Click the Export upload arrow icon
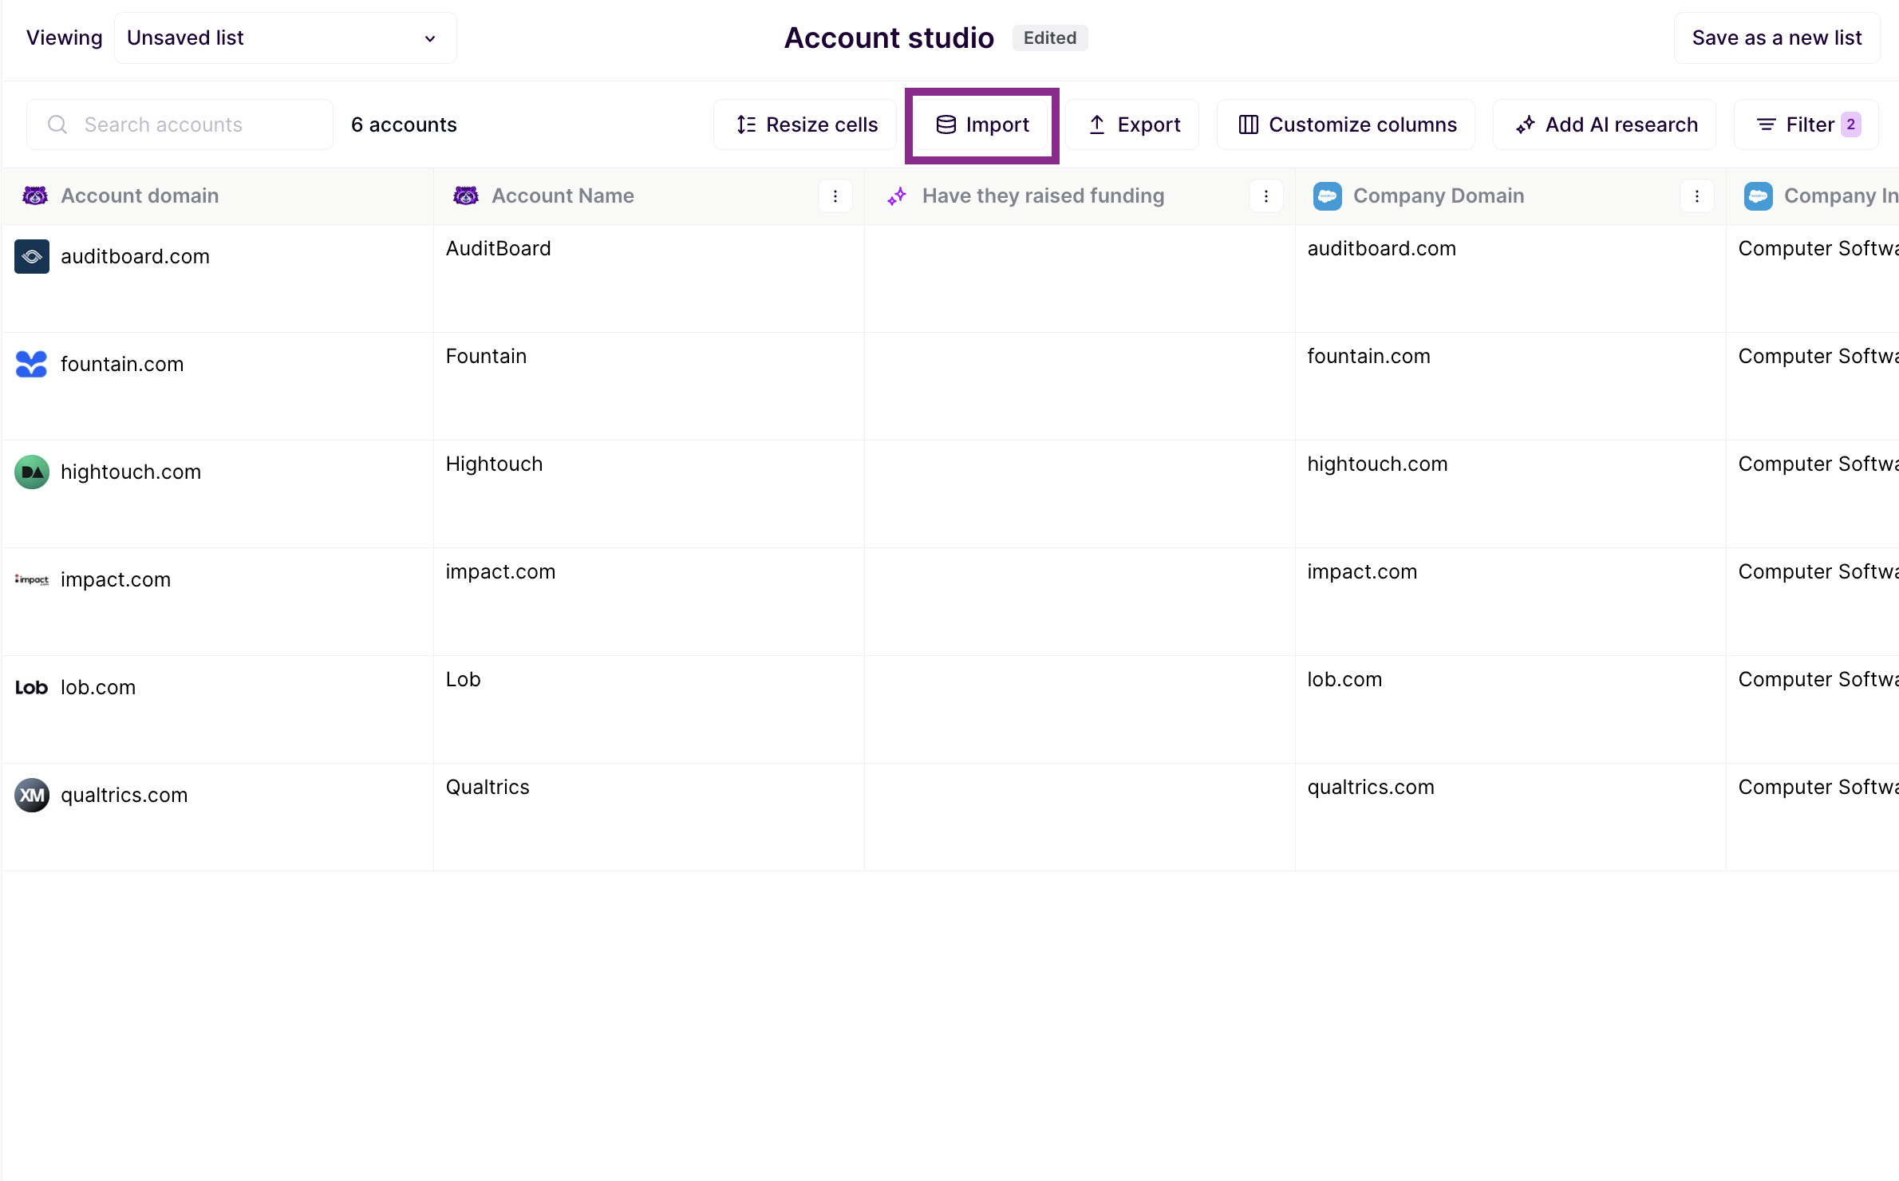This screenshot has height=1181, width=1899. coord(1097,124)
